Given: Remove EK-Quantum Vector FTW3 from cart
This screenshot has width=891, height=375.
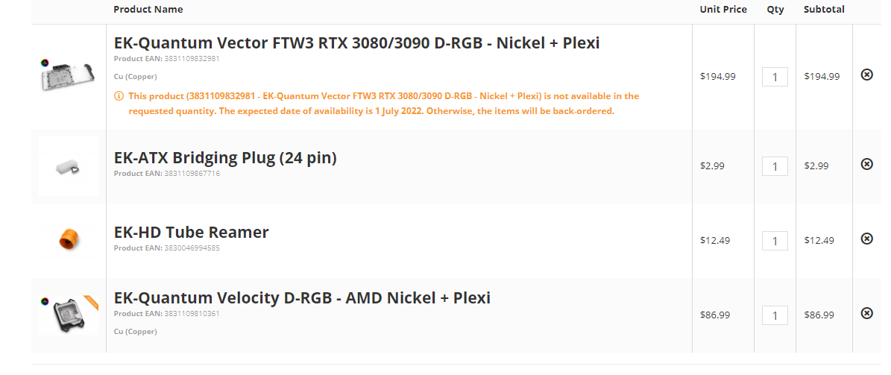Looking at the screenshot, I should (866, 75).
